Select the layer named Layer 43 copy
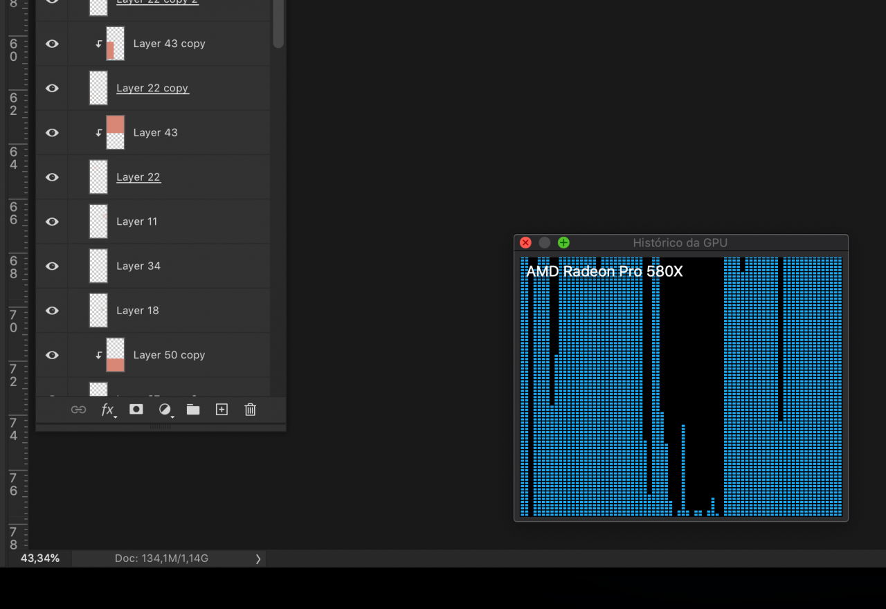886x609 pixels. [169, 44]
